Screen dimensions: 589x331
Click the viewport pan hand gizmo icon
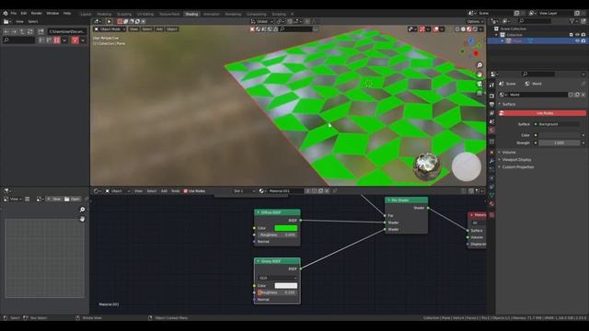[479, 74]
